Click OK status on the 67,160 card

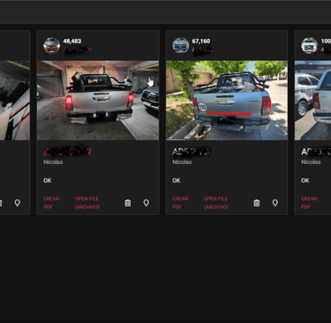coord(177,181)
